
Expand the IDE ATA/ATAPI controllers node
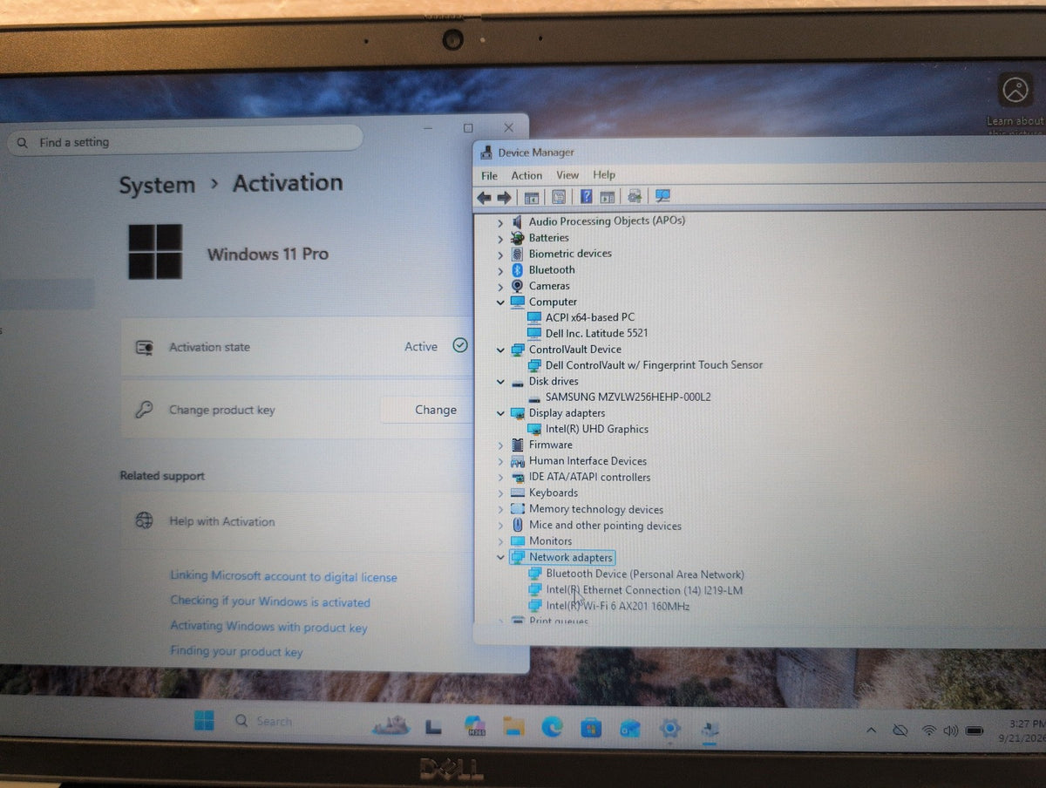(x=500, y=477)
